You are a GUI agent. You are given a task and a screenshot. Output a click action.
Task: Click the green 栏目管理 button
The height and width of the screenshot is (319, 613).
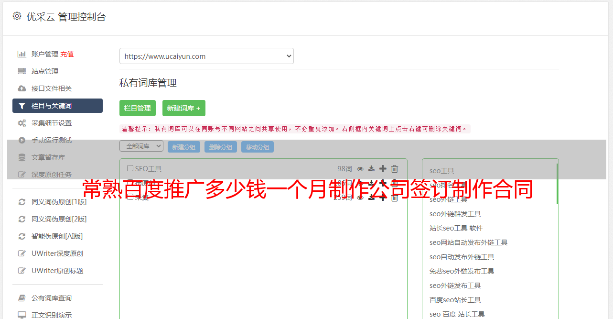click(138, 108)
